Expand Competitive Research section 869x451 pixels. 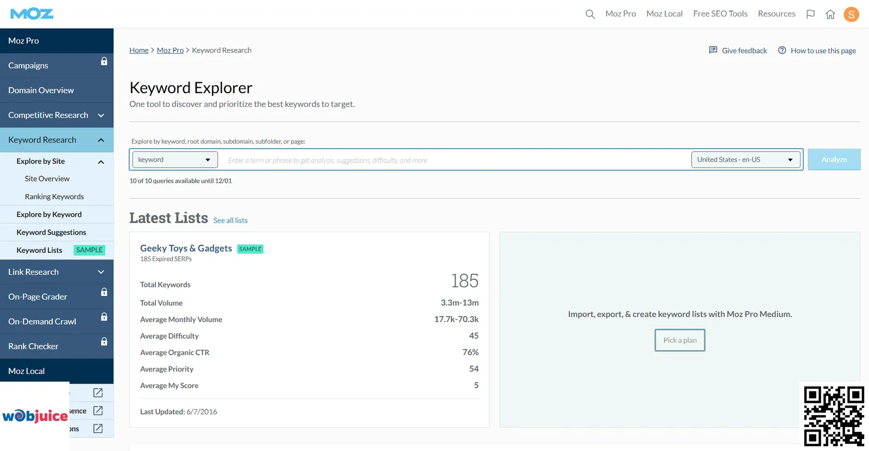(101, 115)
